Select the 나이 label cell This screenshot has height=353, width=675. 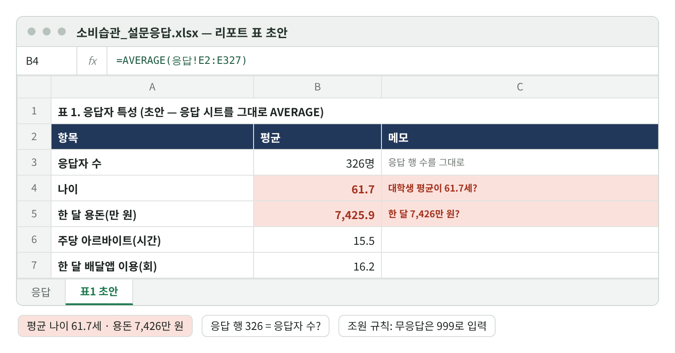(152, 188)
